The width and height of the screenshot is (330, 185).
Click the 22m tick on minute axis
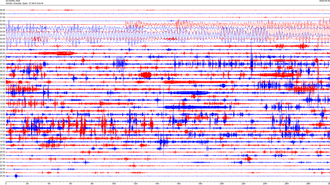243,184
